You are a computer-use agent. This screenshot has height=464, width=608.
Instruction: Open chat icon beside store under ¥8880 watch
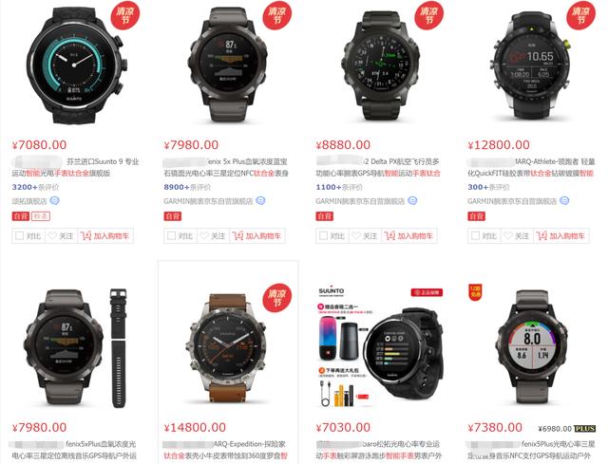click(x=412, y=200)
